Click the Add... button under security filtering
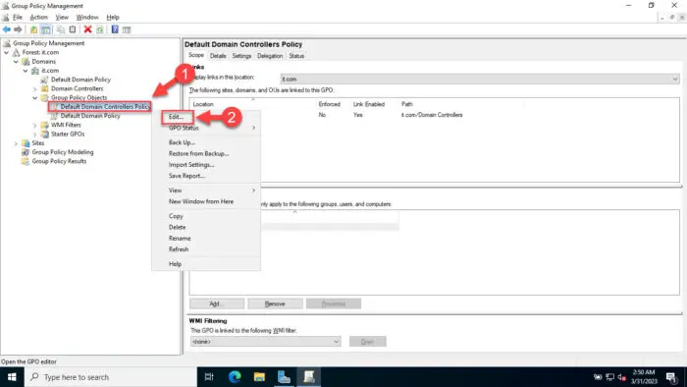 [x=217, y=304]
